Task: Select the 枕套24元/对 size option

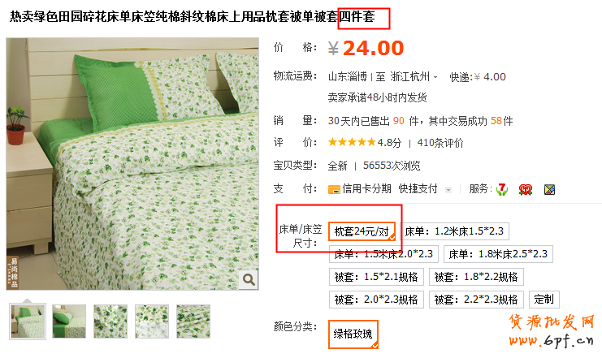Action: click(x=362, y=231)
